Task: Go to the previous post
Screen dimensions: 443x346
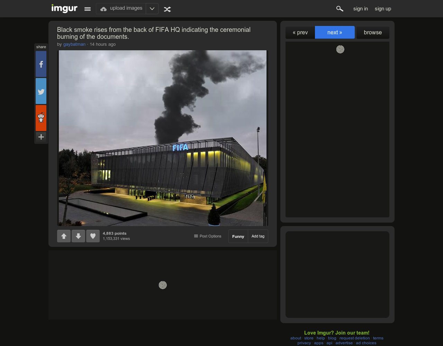Action: pyautogui.click(x=300, y=33)
